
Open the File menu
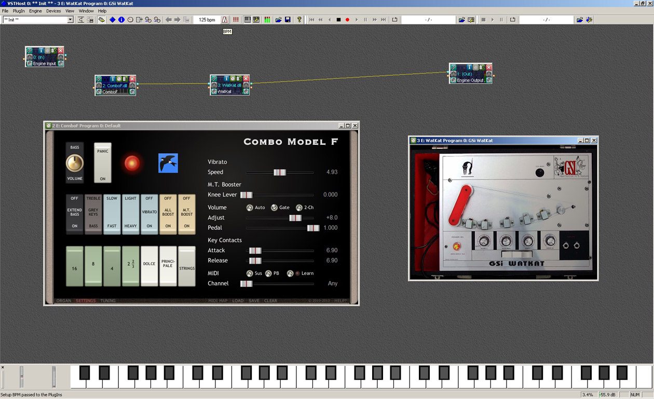(5, 11)
